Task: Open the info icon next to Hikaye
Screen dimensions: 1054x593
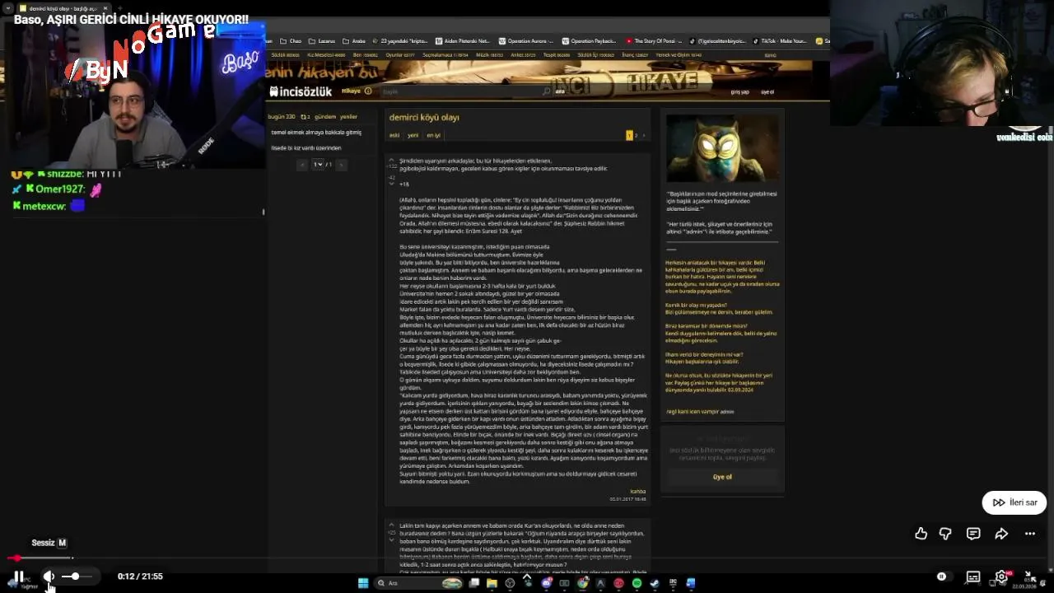Action: (x=368, y=91)
